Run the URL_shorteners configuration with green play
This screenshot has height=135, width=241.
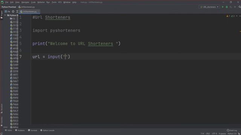point(223,7)
